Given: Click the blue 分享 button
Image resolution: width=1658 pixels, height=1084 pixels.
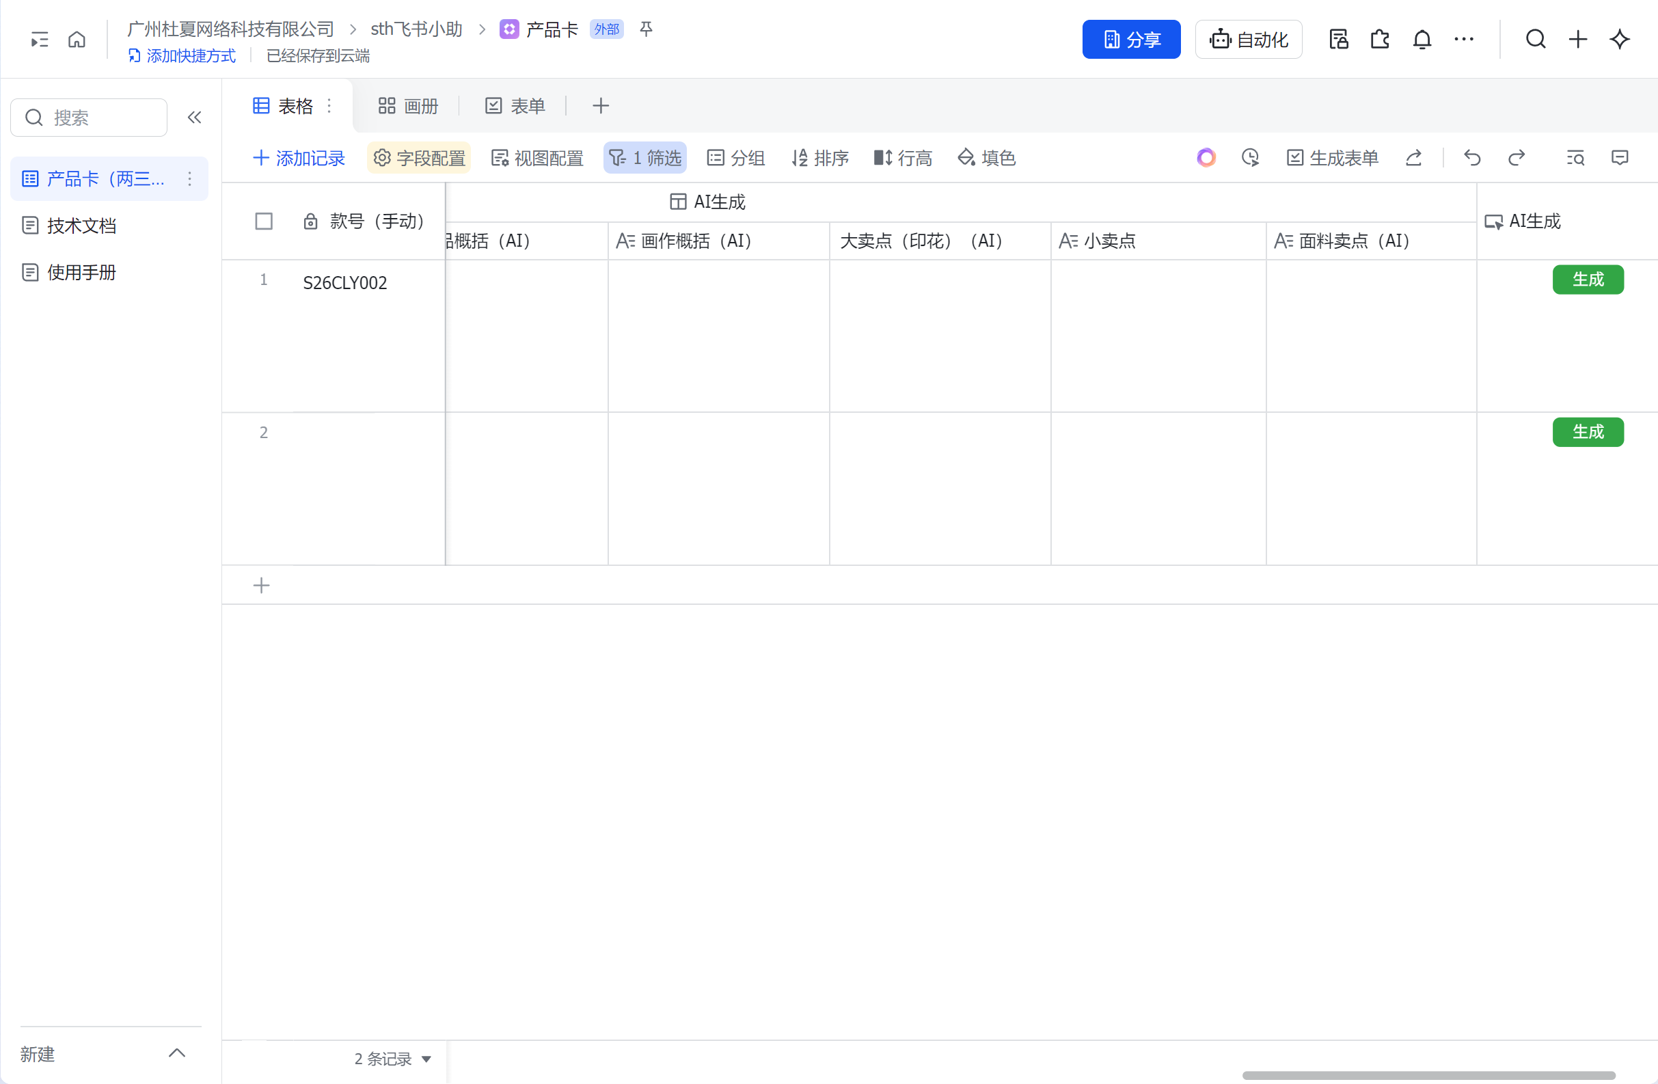Looking at the screenshot, I should [x=1130, y=39].
